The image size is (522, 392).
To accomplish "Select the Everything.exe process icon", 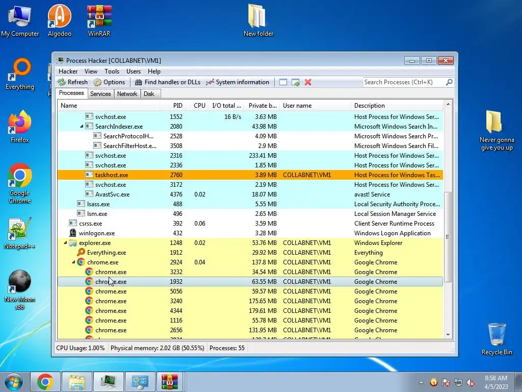I will coord(81,252).
